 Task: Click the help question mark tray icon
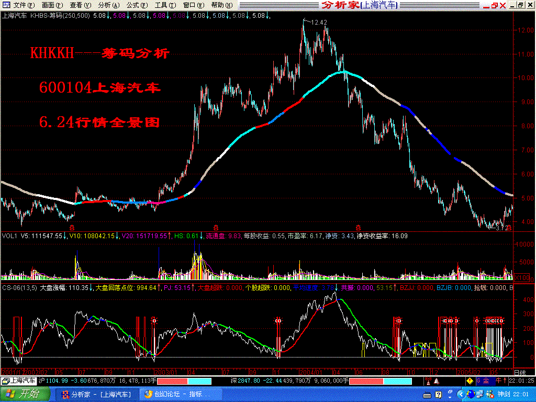[439, 395]
